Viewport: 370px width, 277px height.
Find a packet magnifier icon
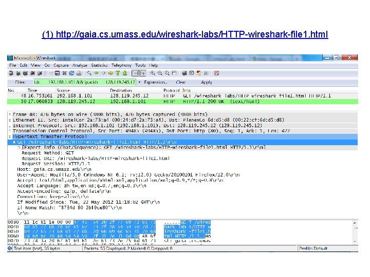click(x=89, y=73)
